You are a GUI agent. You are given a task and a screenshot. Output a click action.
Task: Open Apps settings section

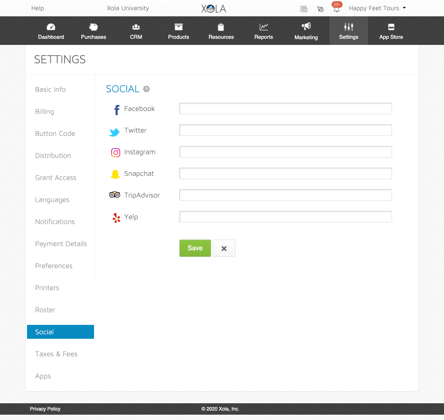point(43,376)
